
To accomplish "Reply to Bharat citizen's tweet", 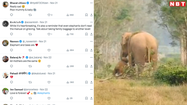I will pos(12,15).
